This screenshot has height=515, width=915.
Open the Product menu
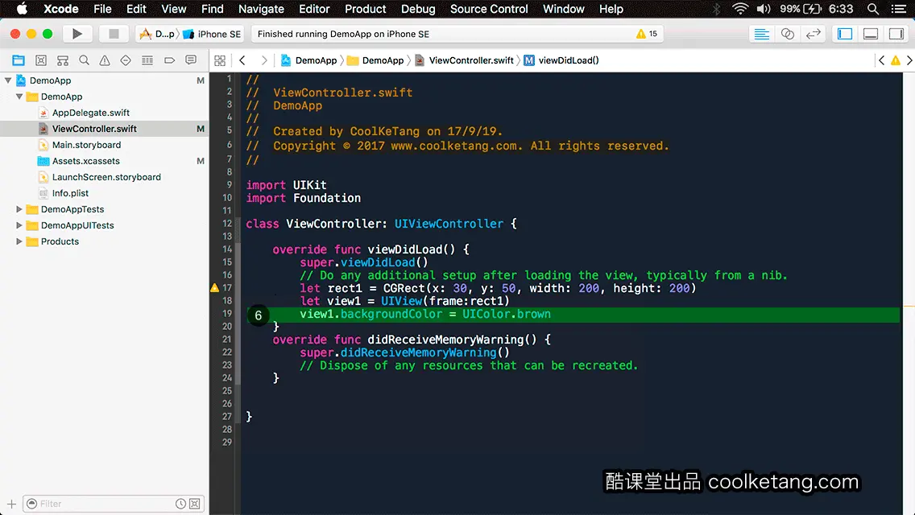click(x=366, y=9)
